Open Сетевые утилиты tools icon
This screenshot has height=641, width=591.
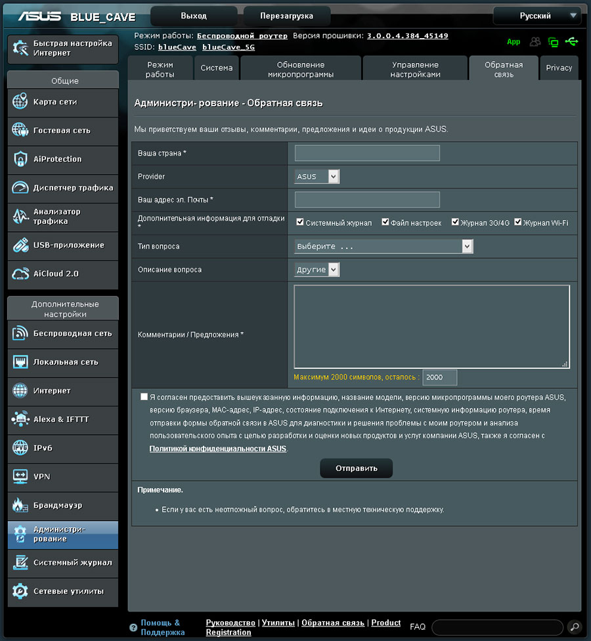coord(20,591)
